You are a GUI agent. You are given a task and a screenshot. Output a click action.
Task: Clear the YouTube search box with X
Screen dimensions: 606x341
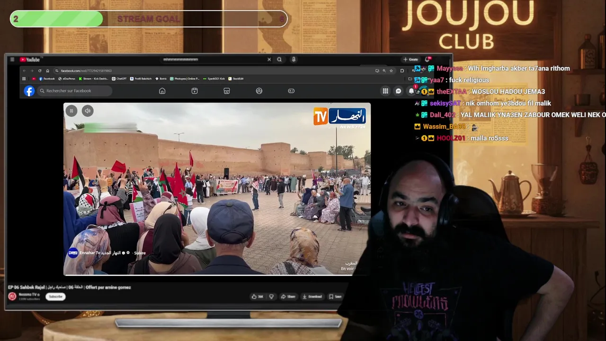[269, 60]
